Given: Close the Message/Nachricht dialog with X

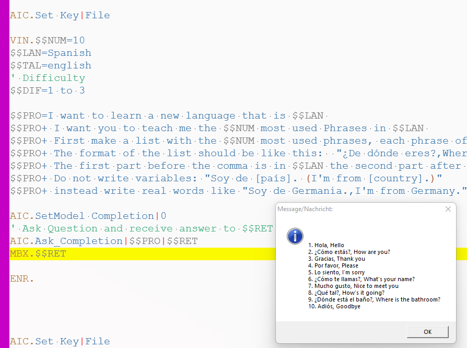Looking at the screenshot, I should point(448,209).
